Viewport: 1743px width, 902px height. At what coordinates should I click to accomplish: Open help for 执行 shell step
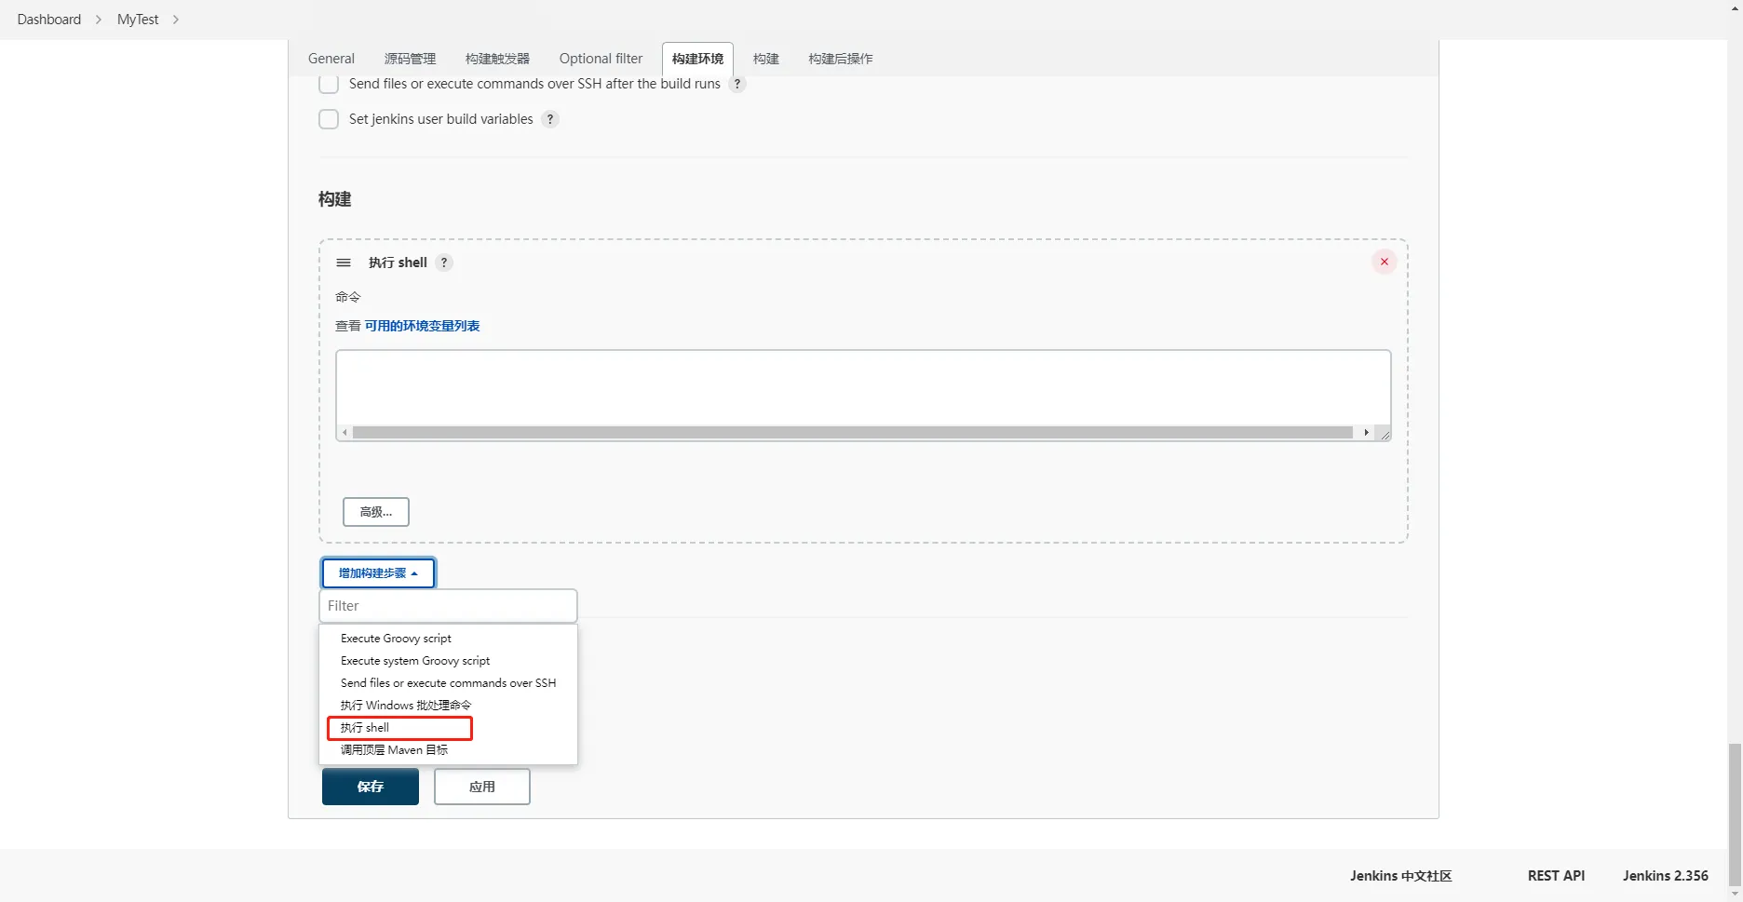(x=444, y=263)
